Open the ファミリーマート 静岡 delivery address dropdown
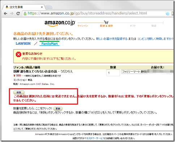 (147, 72)
